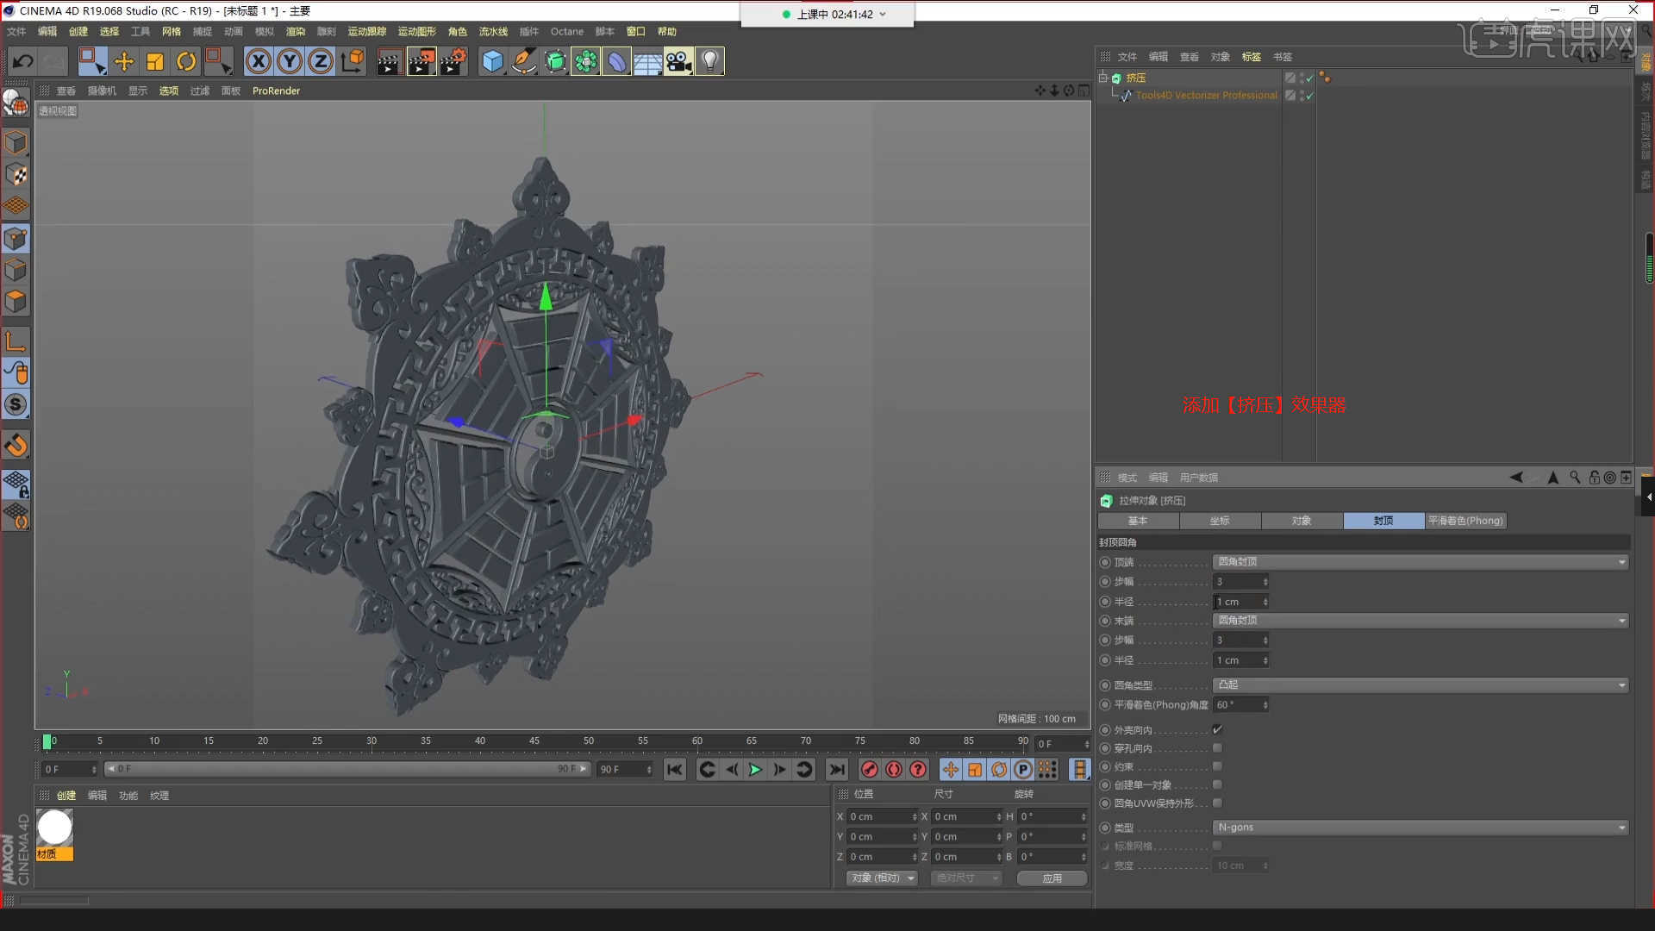Viewport: 1655px width, 931px height.
Task: Open the 帮助 menu
Action: coord(667,32)
